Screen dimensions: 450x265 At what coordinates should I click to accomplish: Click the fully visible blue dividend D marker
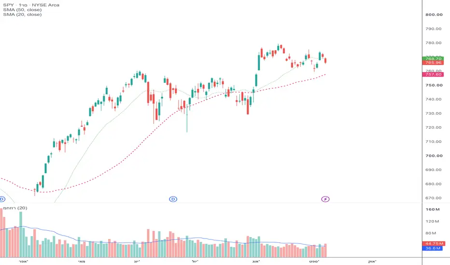[173, 199]
